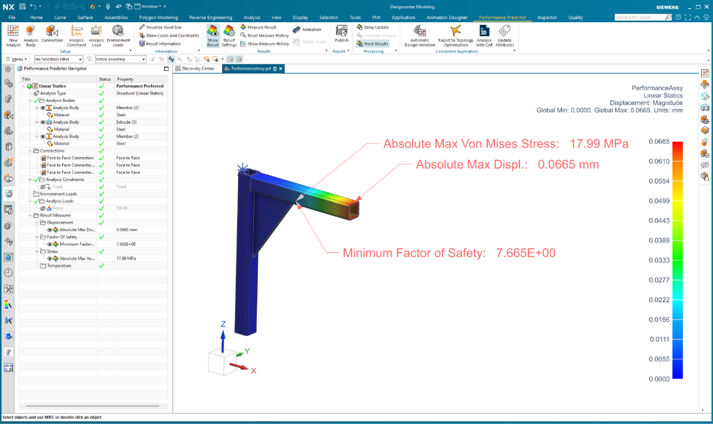
Task: Open the Entire Assembly scope dropdown
Action: tap(119, 59)
